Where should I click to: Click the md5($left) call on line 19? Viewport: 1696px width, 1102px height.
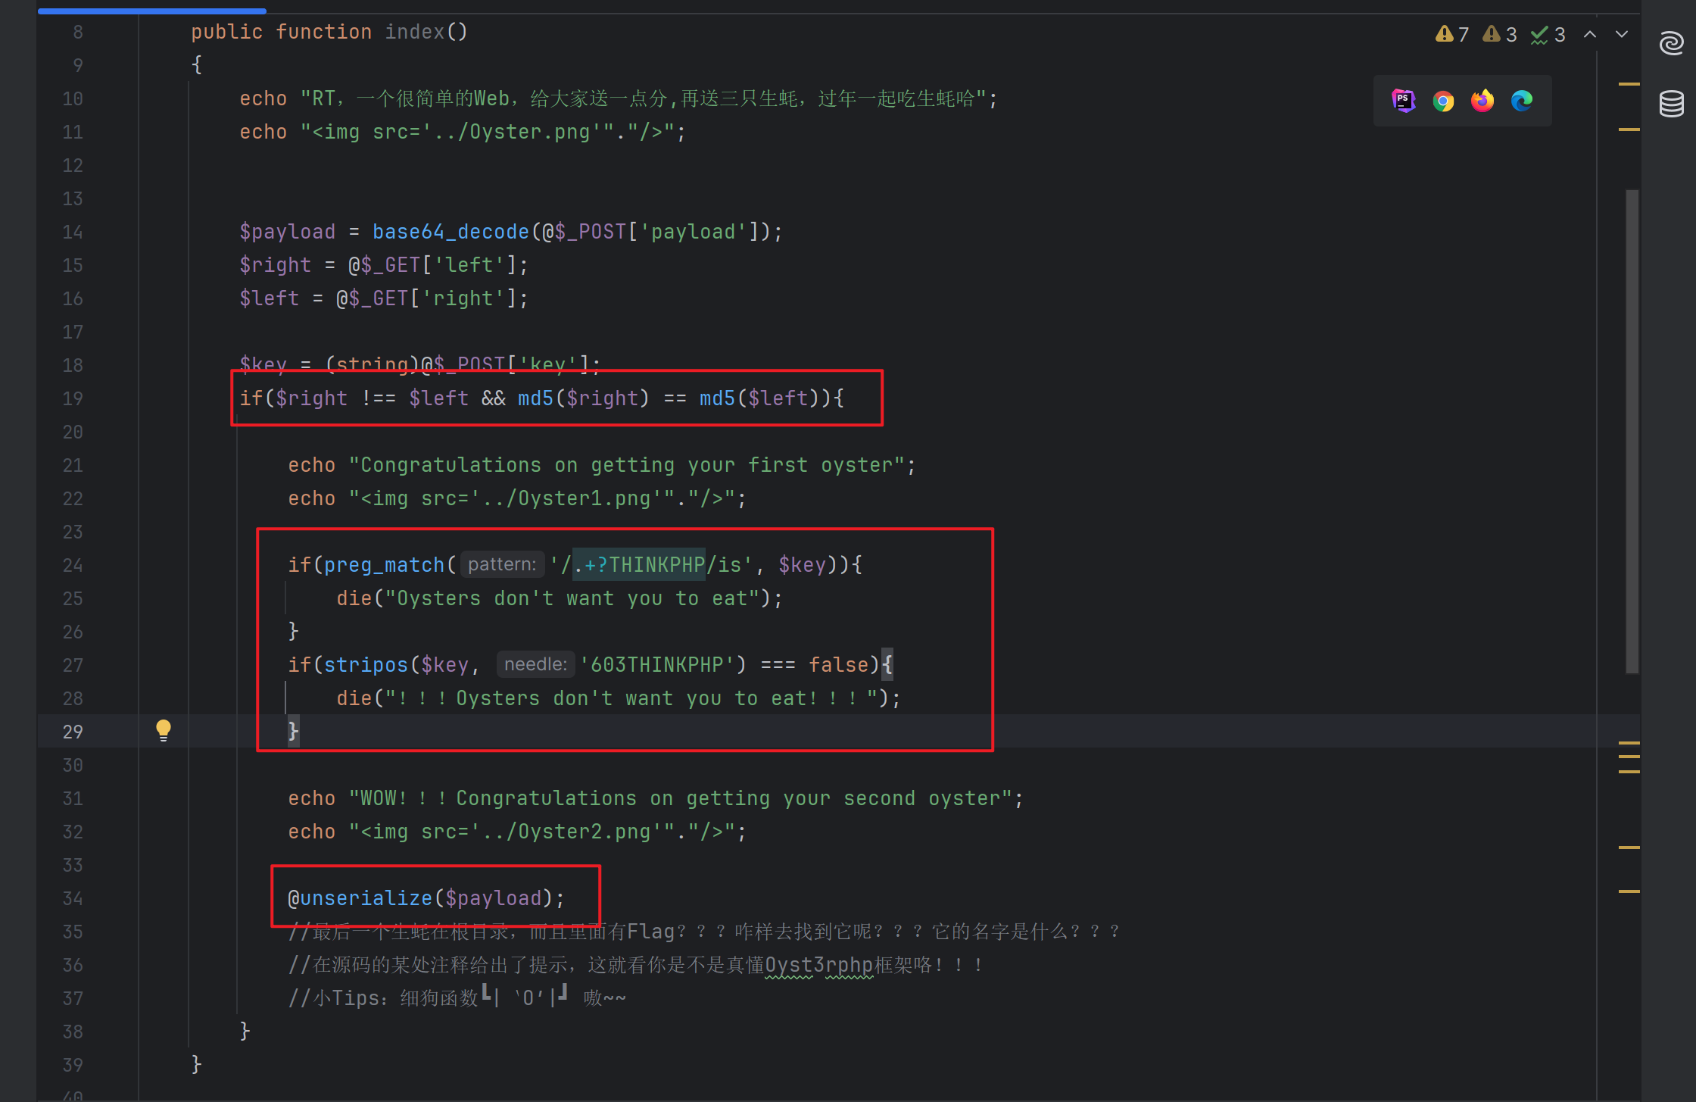(759, 398)
